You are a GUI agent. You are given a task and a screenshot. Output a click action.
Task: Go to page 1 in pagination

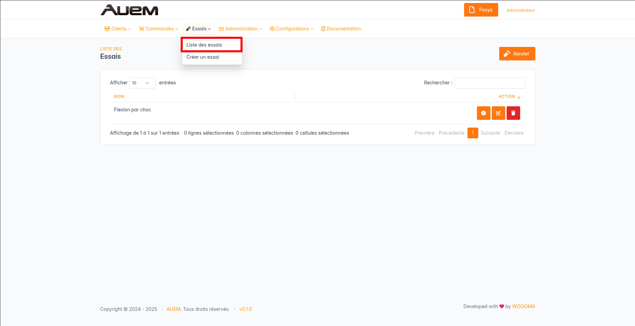473,133
